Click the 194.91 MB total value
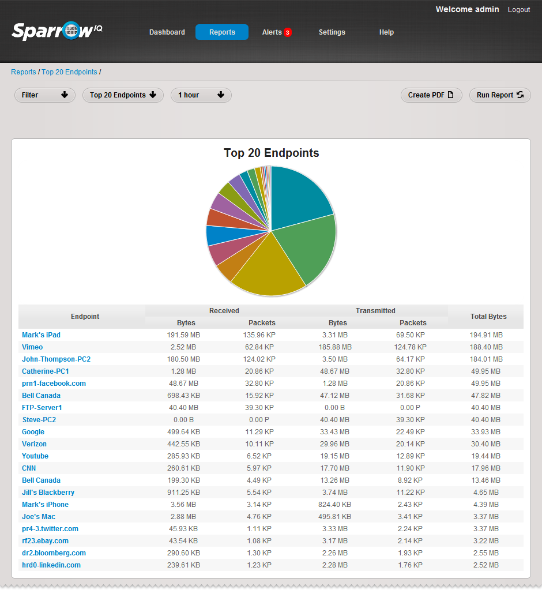 (x=486, y=335)
